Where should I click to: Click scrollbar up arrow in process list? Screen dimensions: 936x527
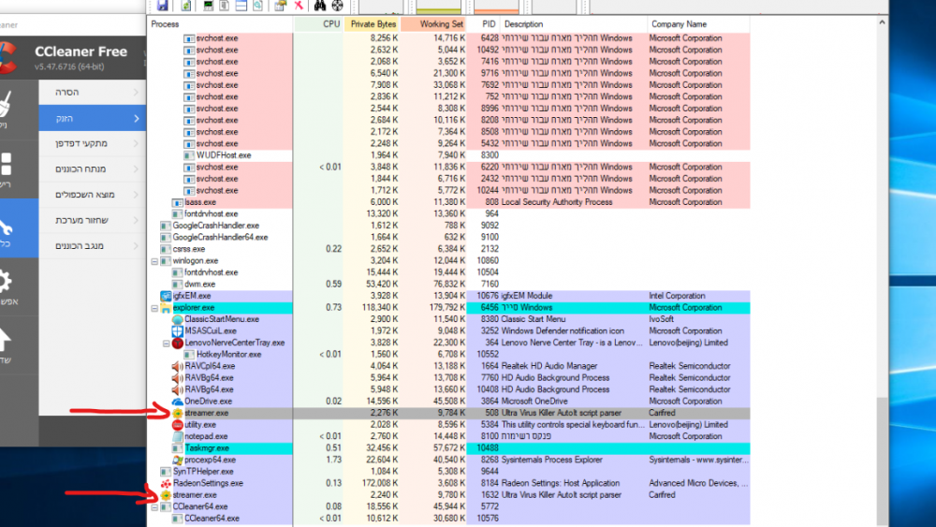[883, 22]
